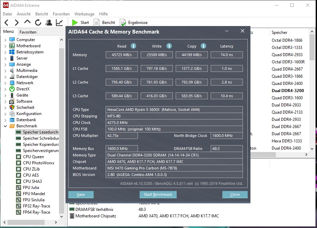Select the Hexa DDR3-1333 result row
317x228 pixels.
tap(287, 141)
